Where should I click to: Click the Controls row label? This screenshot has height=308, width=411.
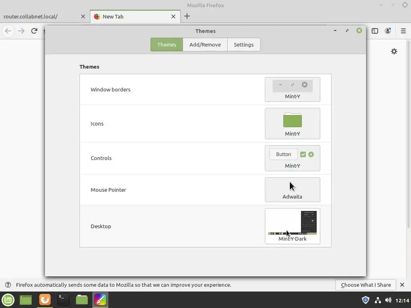pos(101,158)
